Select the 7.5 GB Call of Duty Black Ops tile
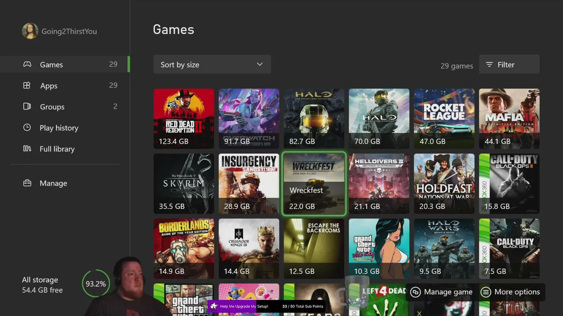Viewport: 563px width, 316px height. [509, 248]
